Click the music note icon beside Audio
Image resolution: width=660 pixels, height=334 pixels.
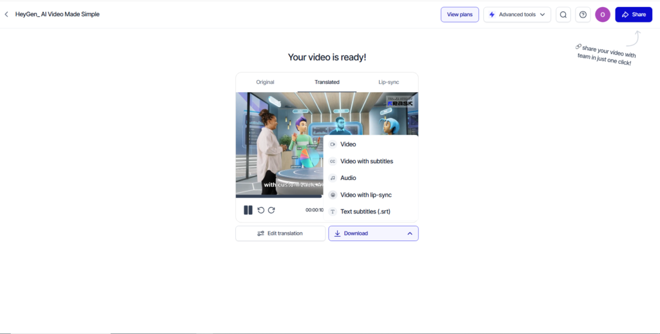(333, 178)
